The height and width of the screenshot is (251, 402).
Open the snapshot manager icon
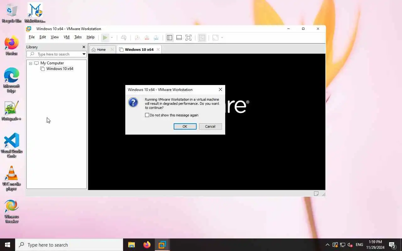(156, 38)
